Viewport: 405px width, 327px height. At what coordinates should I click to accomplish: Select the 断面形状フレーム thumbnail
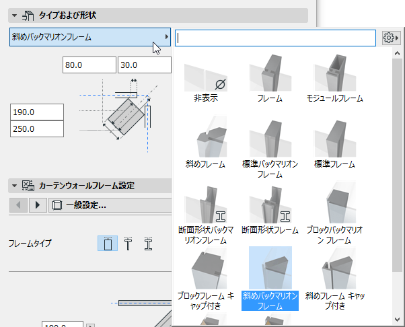270,205
